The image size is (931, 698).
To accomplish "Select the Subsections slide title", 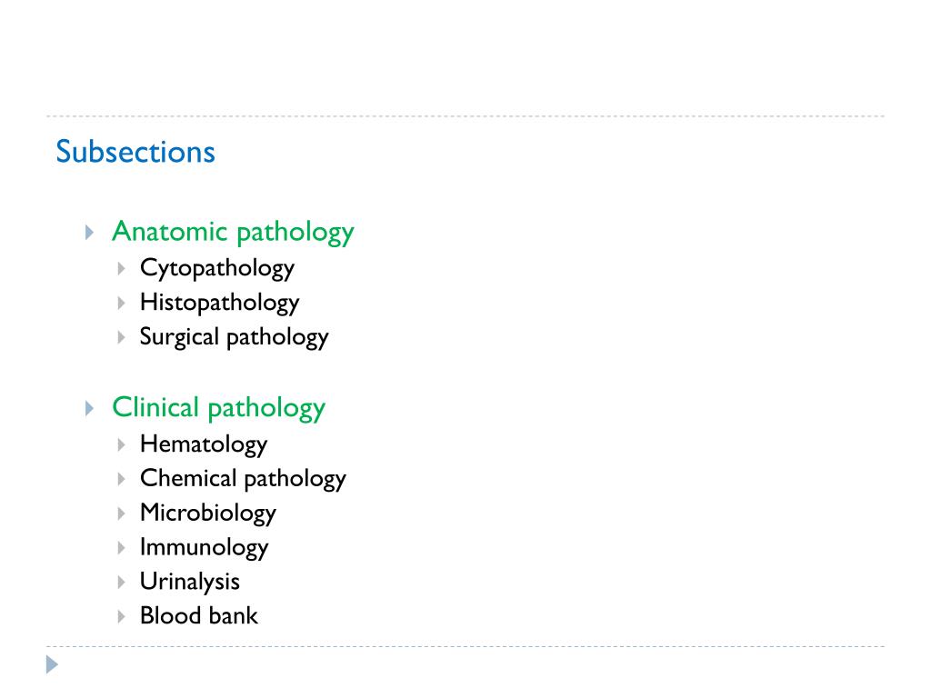I will [135, 152].
